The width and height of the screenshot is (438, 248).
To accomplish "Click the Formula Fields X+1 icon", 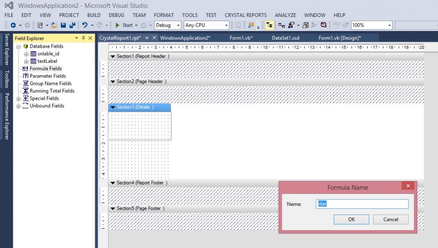I will [25, 68].
